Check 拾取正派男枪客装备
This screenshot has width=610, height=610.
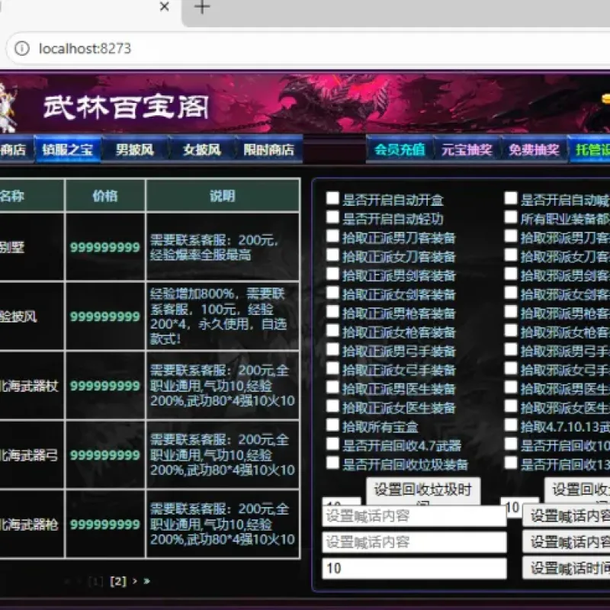click(x=332, y=311)
